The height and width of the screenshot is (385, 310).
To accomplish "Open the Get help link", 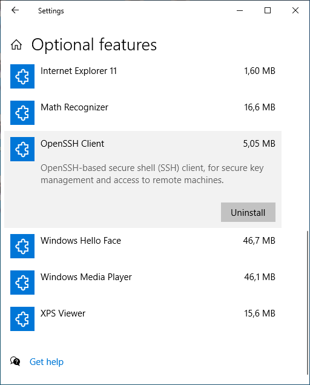I will [x=47, y=362].
